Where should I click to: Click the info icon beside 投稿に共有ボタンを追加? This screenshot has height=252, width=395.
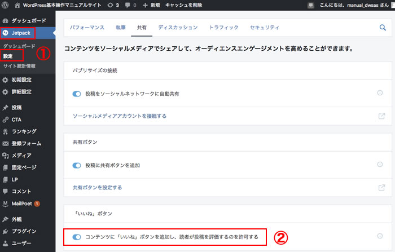380,165
